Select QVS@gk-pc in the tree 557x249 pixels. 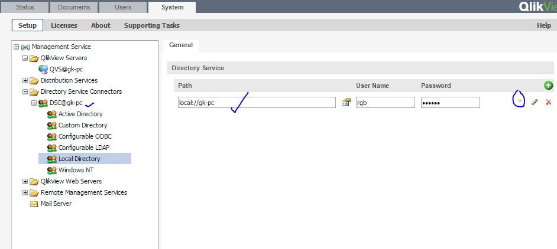(66, 69)
